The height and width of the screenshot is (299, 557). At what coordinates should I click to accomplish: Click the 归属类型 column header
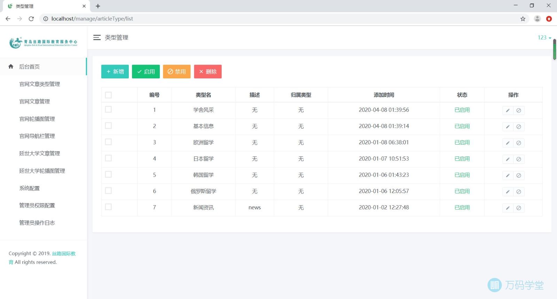click(301, 95)
